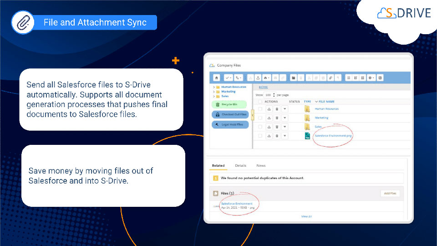
Task: Open the Recycle Bin
Action: click(x=229, y=104)
